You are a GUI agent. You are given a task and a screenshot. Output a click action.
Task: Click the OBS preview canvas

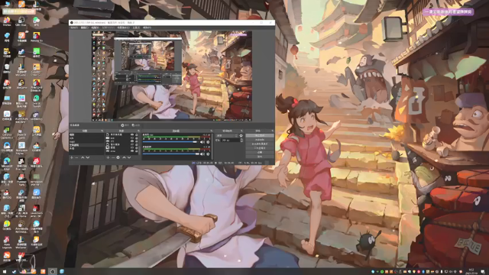point(172,76)
